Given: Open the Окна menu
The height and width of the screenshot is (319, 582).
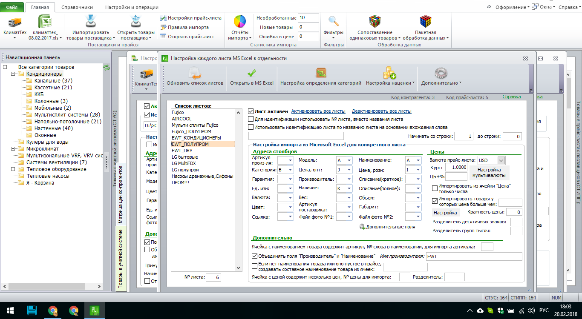Looking at the screenshot, I should point(544,7).
